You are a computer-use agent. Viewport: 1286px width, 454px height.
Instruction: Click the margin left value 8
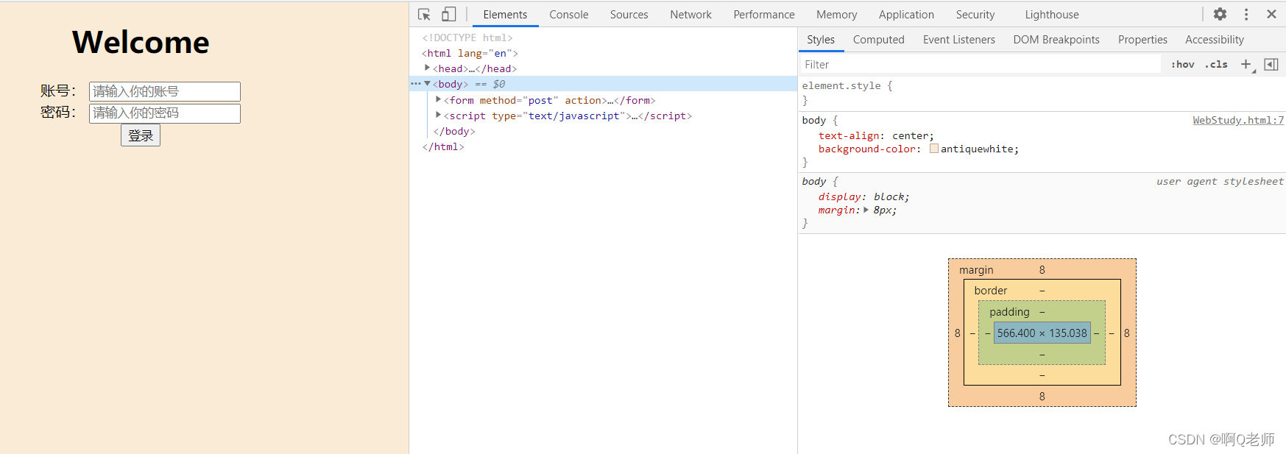[x=957, y=333]
